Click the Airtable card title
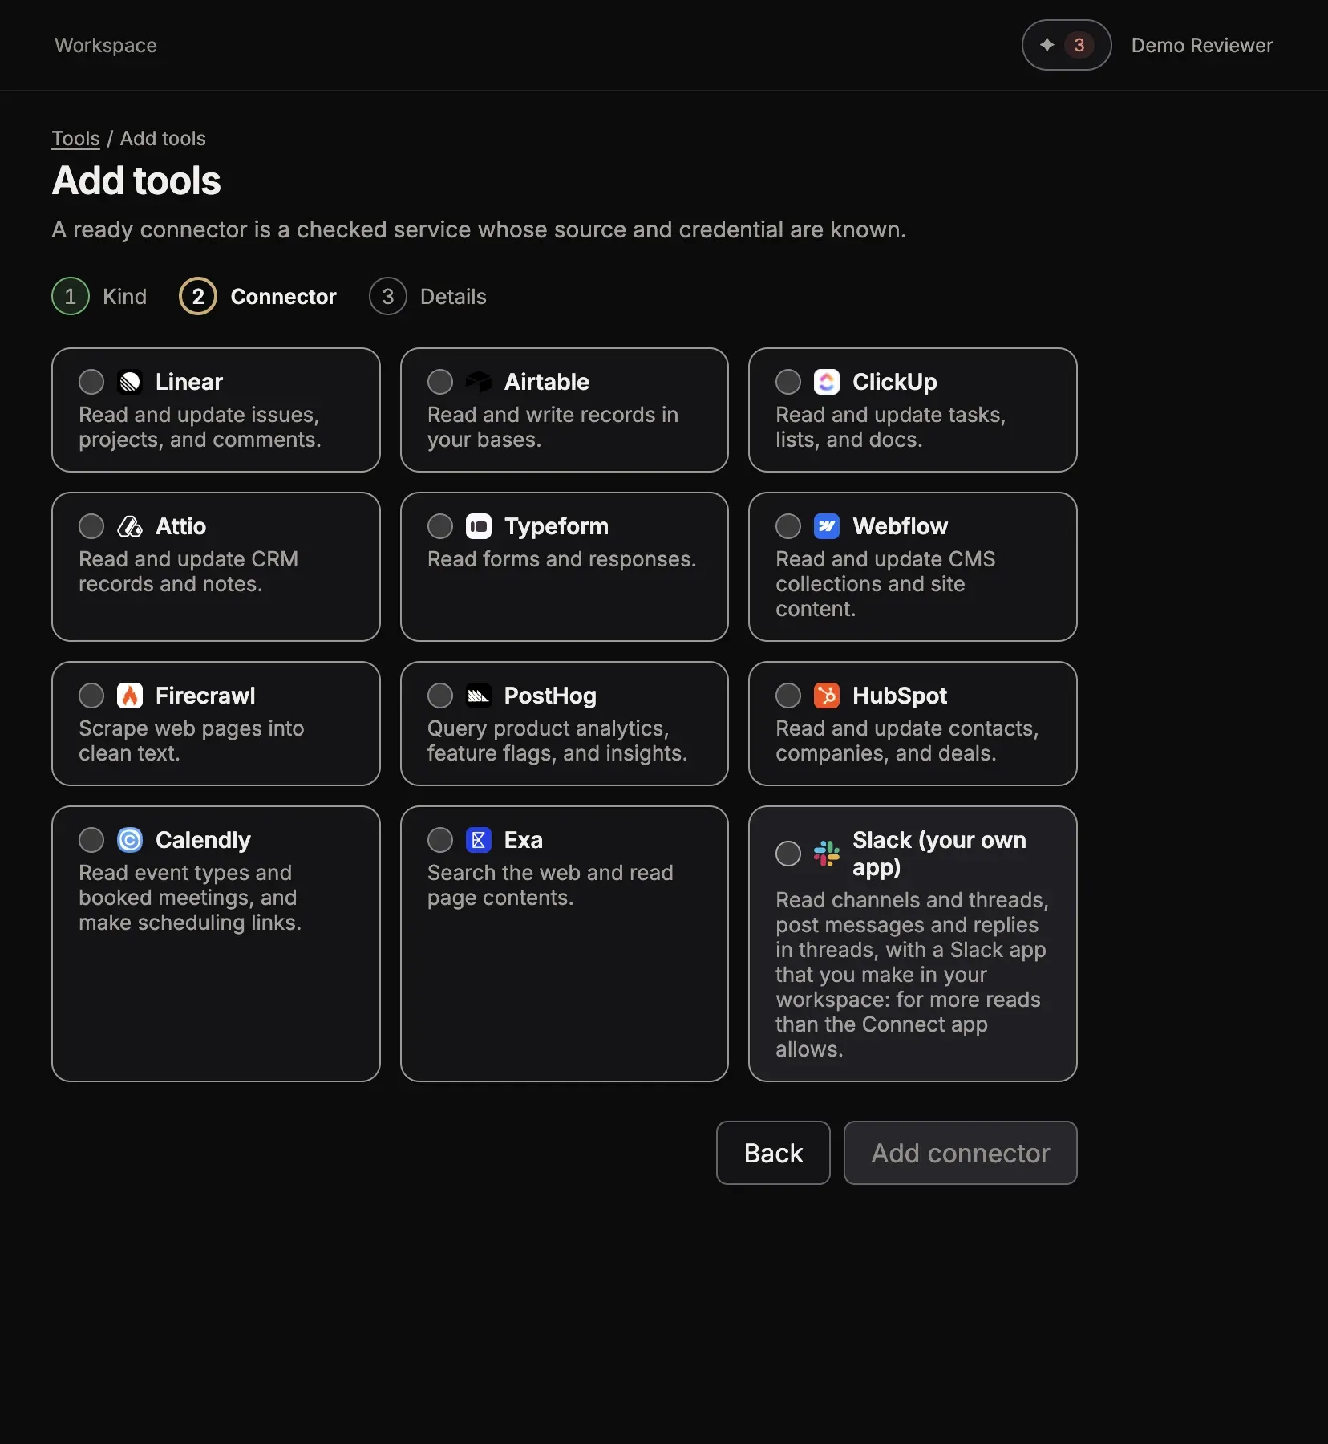1328x1444 pixels. coord(547,382)
